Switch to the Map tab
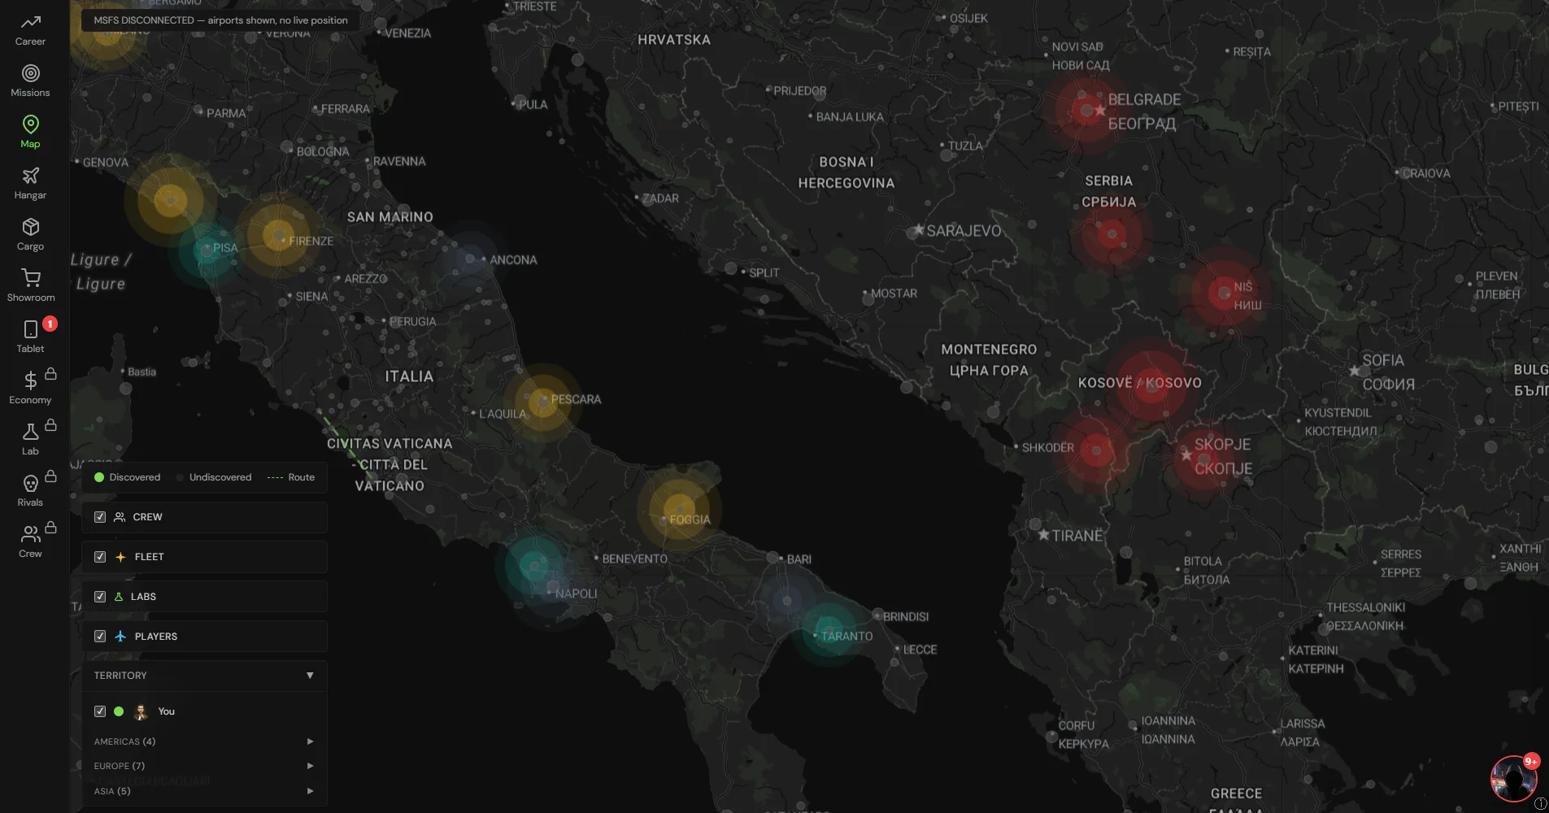The image size is (1549, 813). click(x=30, y=132)
